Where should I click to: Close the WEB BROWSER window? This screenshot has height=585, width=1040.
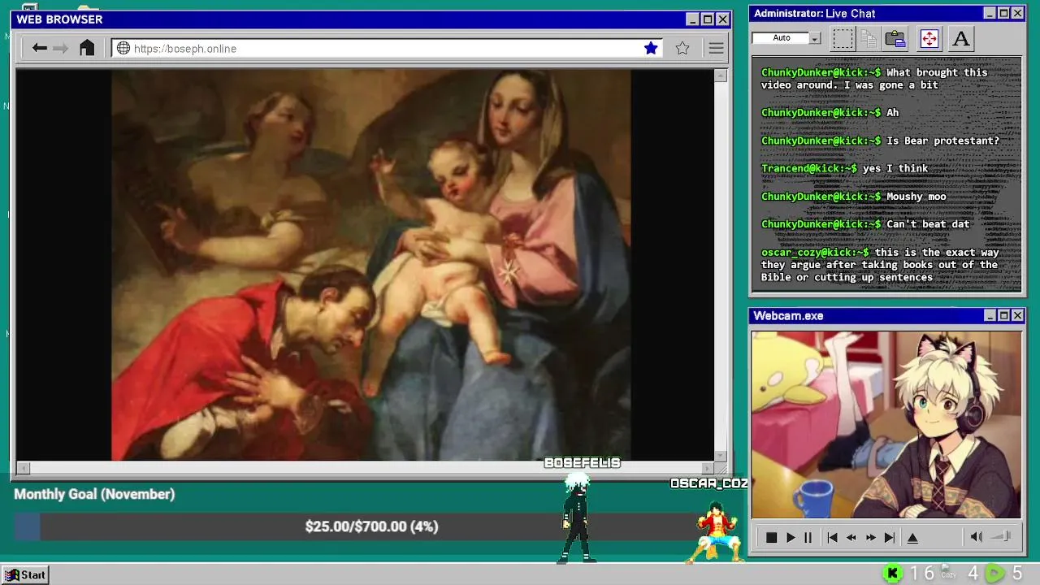click(722, 19)
